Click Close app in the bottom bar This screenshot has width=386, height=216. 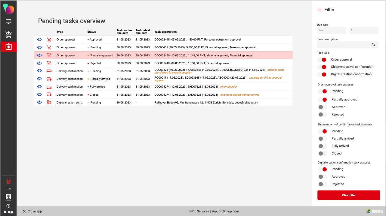point(32,211)
